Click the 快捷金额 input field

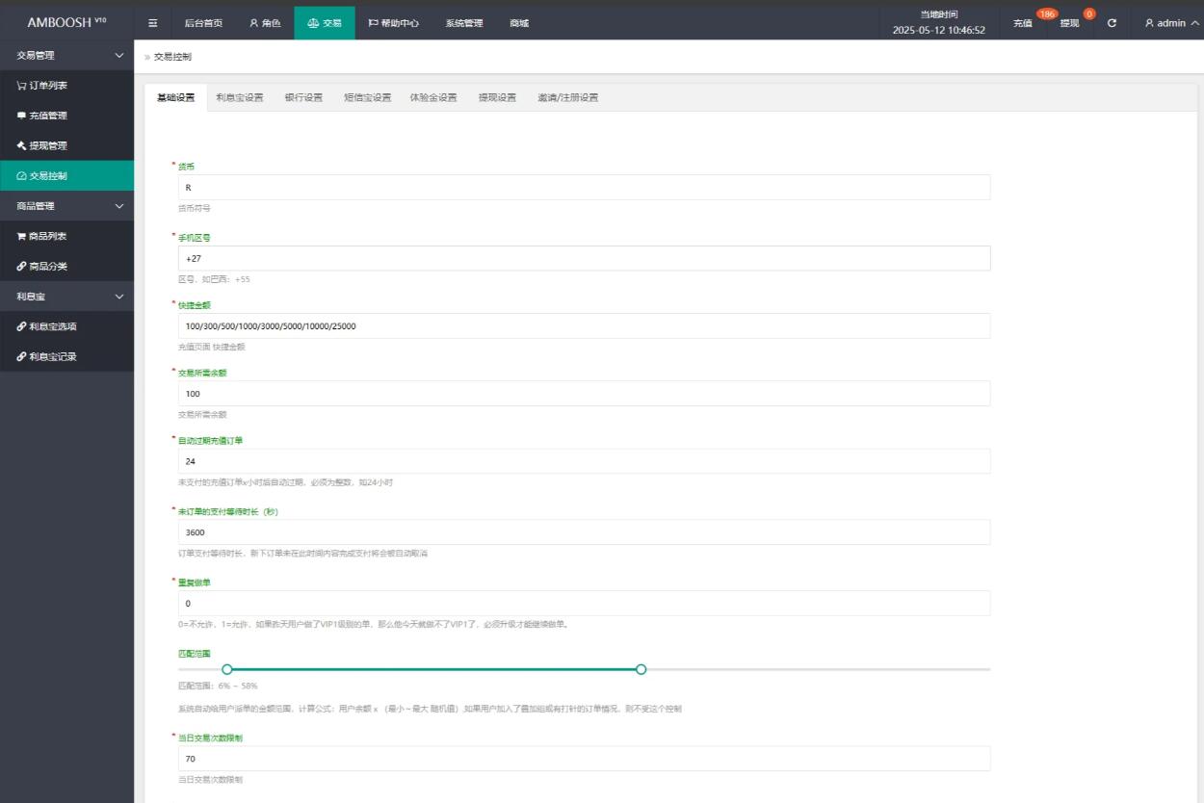tap(584, 326)
